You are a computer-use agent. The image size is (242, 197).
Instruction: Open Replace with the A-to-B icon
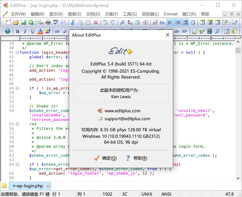click(130, 22)
